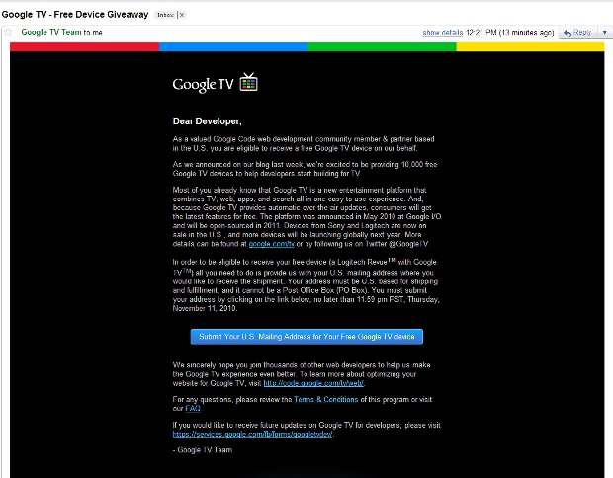
Task: Open the google.com/tv link
Action: click(x=271, y=244)
